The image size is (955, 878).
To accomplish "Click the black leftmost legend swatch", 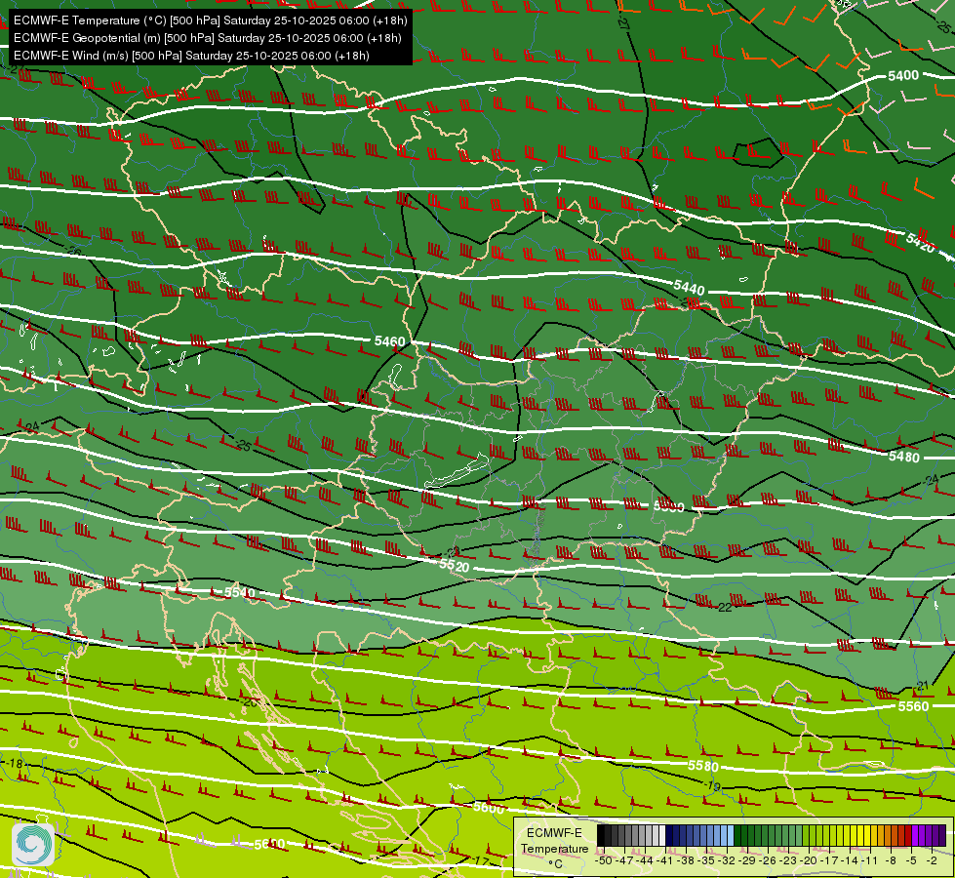I will pyautogui.click(x=601, y=835).
